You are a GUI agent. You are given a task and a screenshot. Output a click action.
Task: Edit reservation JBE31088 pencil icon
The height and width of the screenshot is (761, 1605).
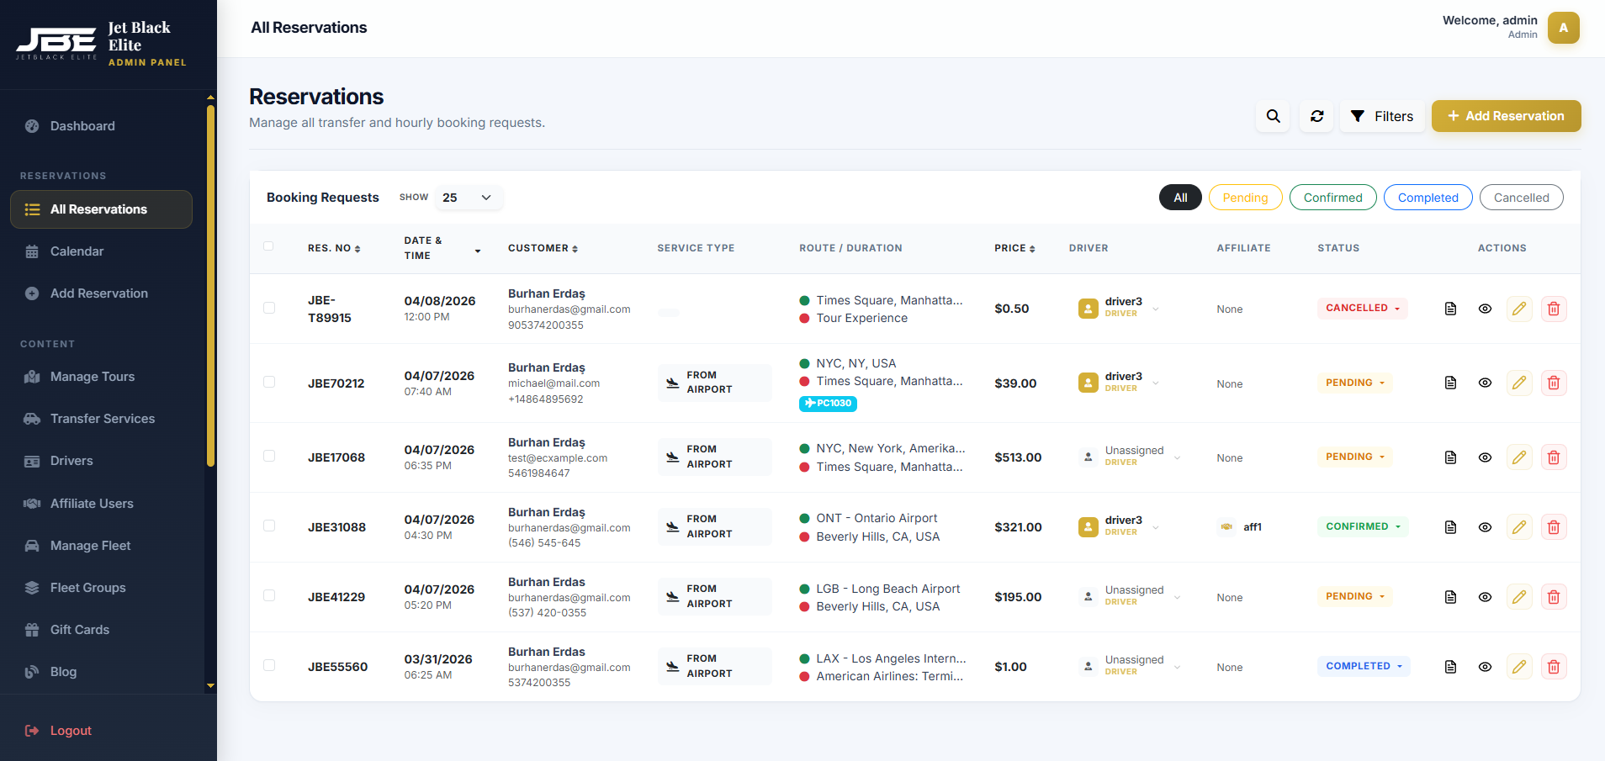click(1518, 527)
